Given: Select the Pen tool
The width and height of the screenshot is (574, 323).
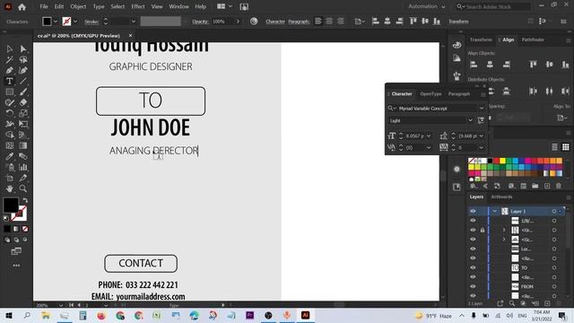Looking at the screenshot, I should pos(10,70).
